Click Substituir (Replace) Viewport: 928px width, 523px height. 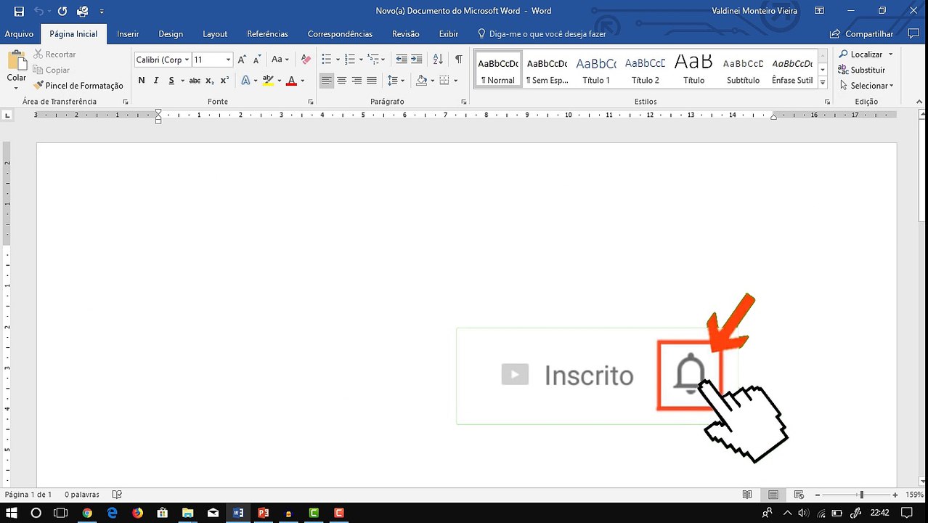862,70
